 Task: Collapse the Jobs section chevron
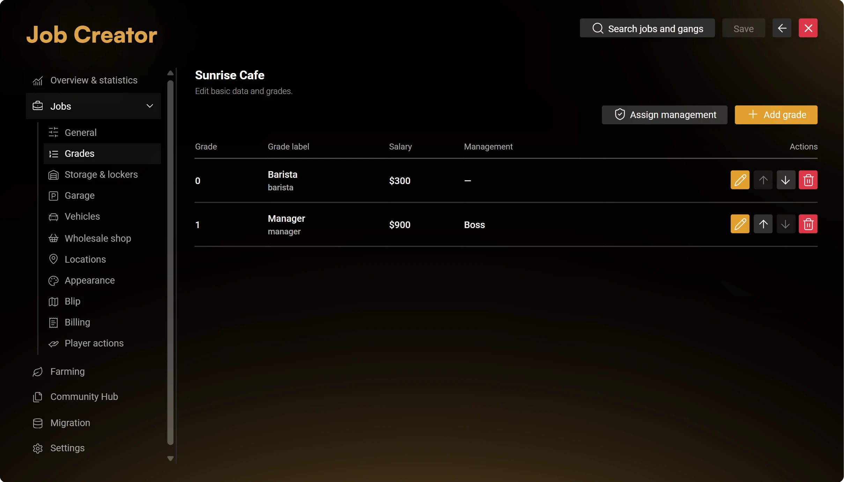(150, 106)
